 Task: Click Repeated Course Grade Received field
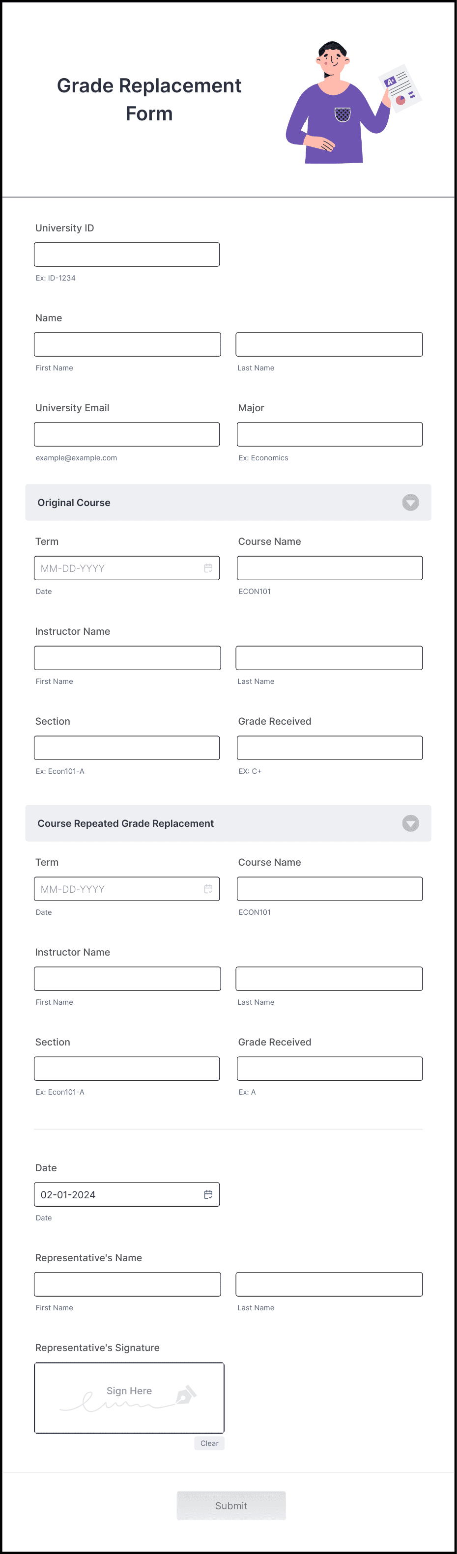click(x=330, y=1069)
